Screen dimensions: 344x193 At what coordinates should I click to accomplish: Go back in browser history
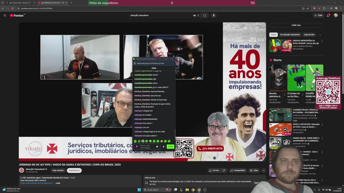3,8
